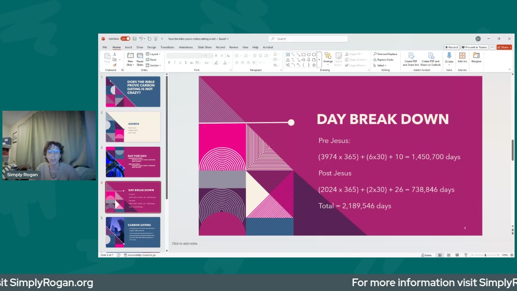Click the Format Painter icon

point(115,65)
